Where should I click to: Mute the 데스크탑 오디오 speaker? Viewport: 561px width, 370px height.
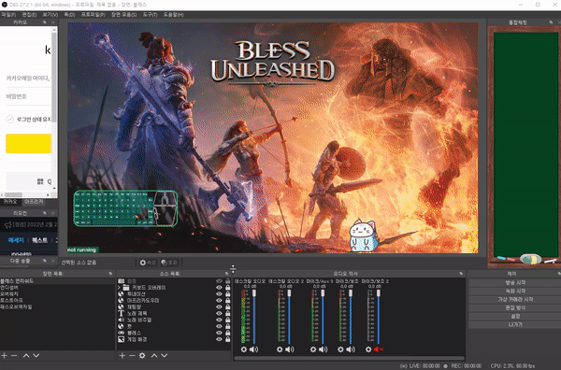(x=253, y=349)
